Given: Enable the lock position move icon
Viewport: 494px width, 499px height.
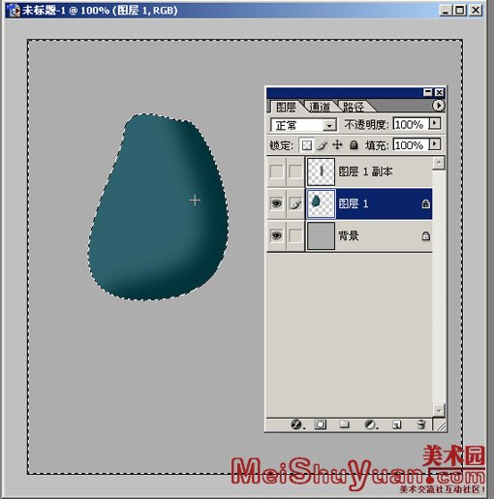Looking at the screenshot, I should tap(337, 145).
